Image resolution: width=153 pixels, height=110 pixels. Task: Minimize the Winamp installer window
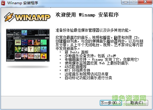[x=126, y=2]
